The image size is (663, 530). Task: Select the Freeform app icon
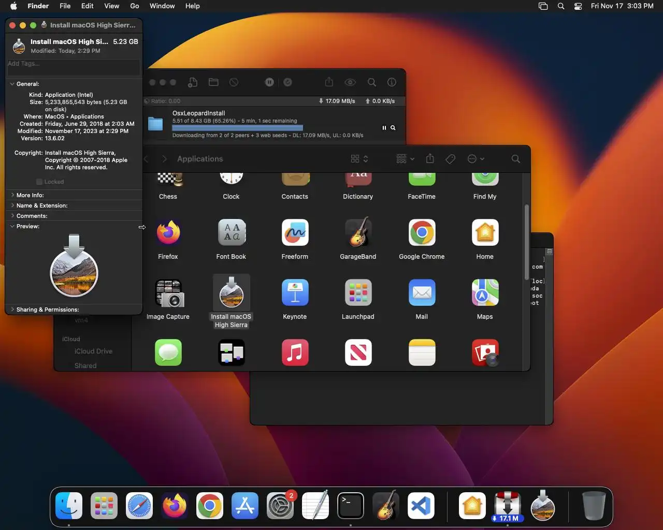point(295,233)
